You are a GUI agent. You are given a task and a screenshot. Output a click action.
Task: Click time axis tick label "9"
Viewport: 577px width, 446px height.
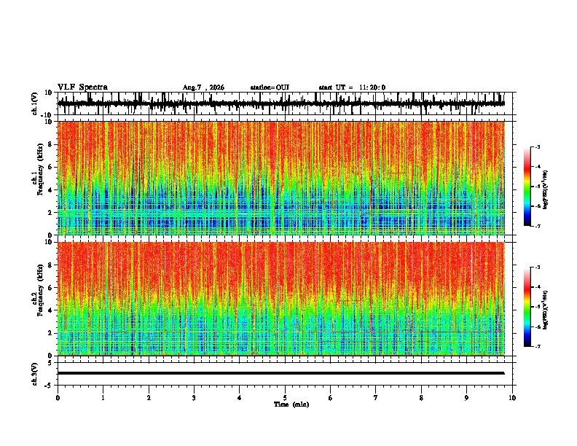466,398
